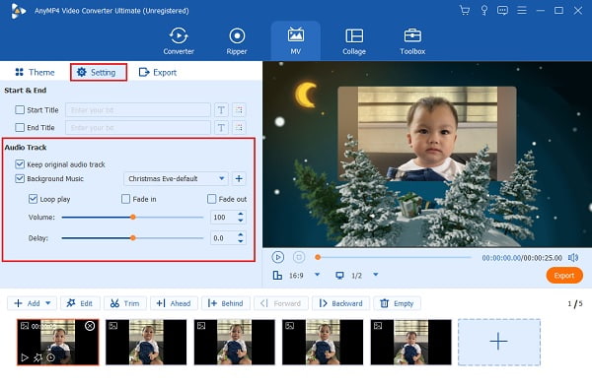Enable the Fade in checkbox

click(x=125, y=199)
